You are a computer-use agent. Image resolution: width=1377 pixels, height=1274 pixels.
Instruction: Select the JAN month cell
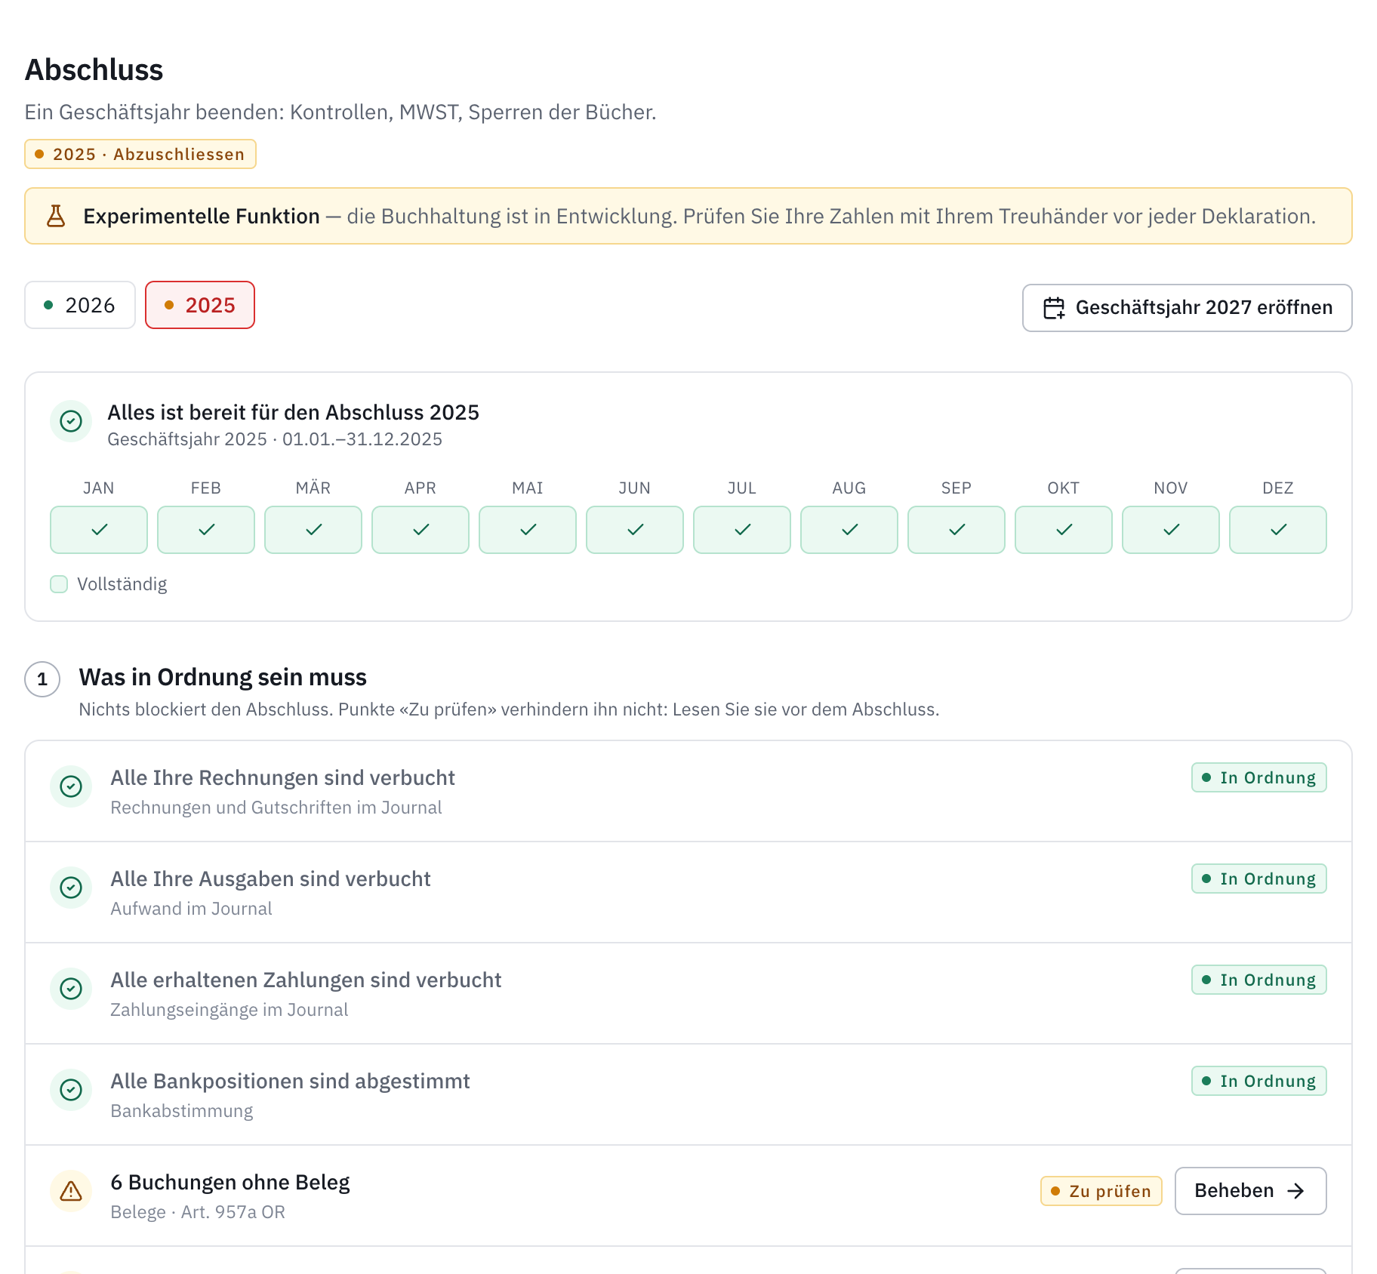pos(99,530)
